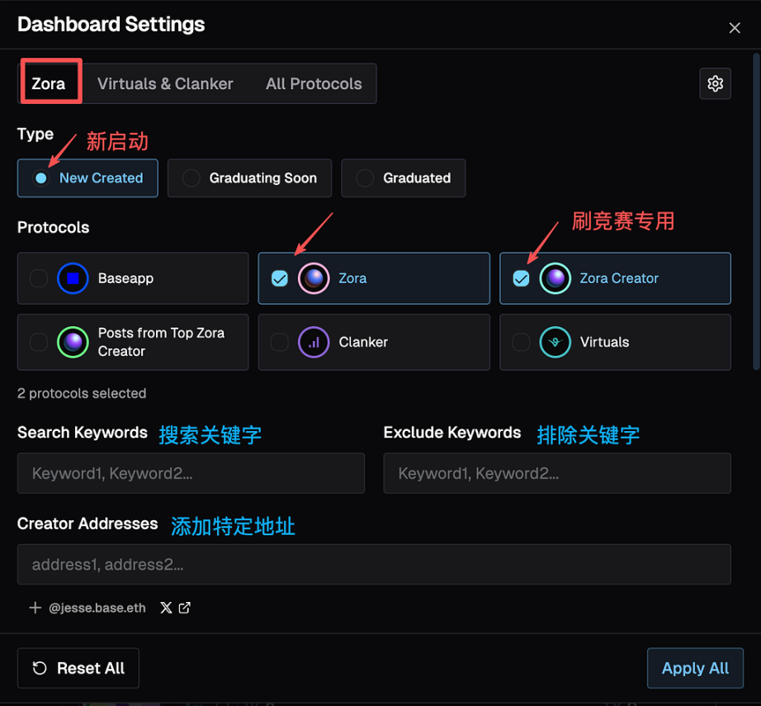This screenshot has width=761, height=706.
Task: Check Posts from Top Zora Creator
Action: [x=39, y=342]
